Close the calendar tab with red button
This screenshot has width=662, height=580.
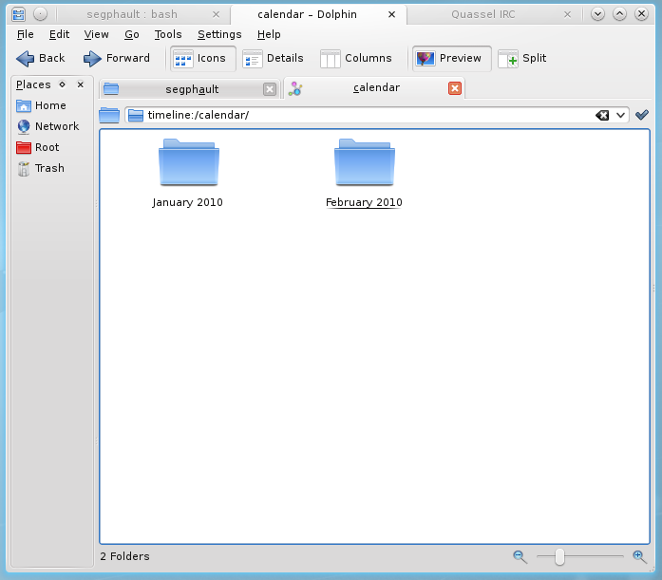(455, 88)
